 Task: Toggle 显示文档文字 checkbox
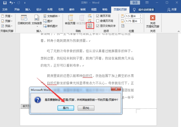pyautogui.click(x=97, y=26)
